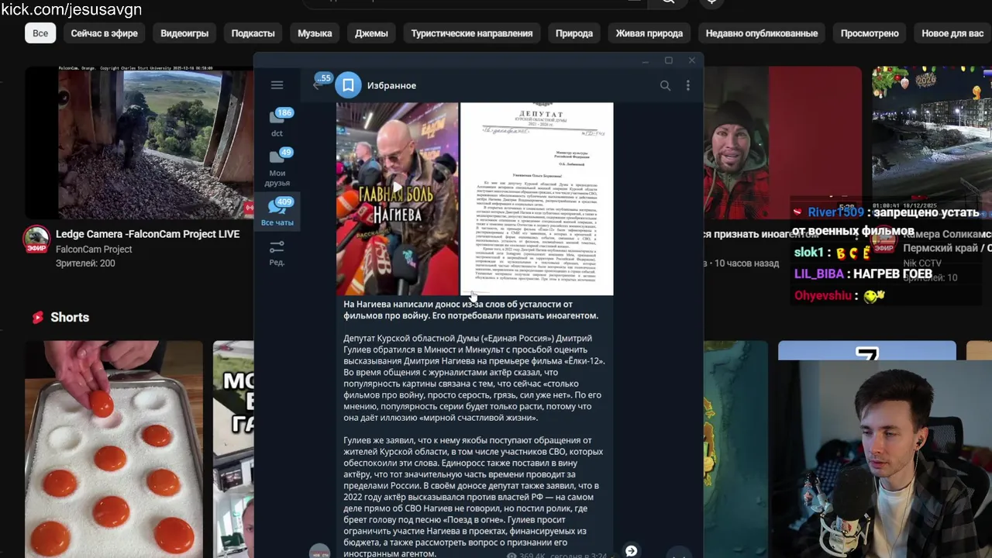Select the Подкасты chip
The image size is (992, 558).
point(253,33)
